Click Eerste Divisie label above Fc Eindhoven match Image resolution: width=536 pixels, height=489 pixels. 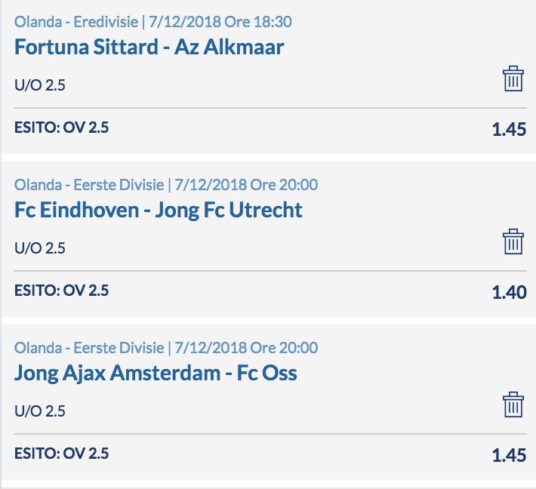click(166, 185)
